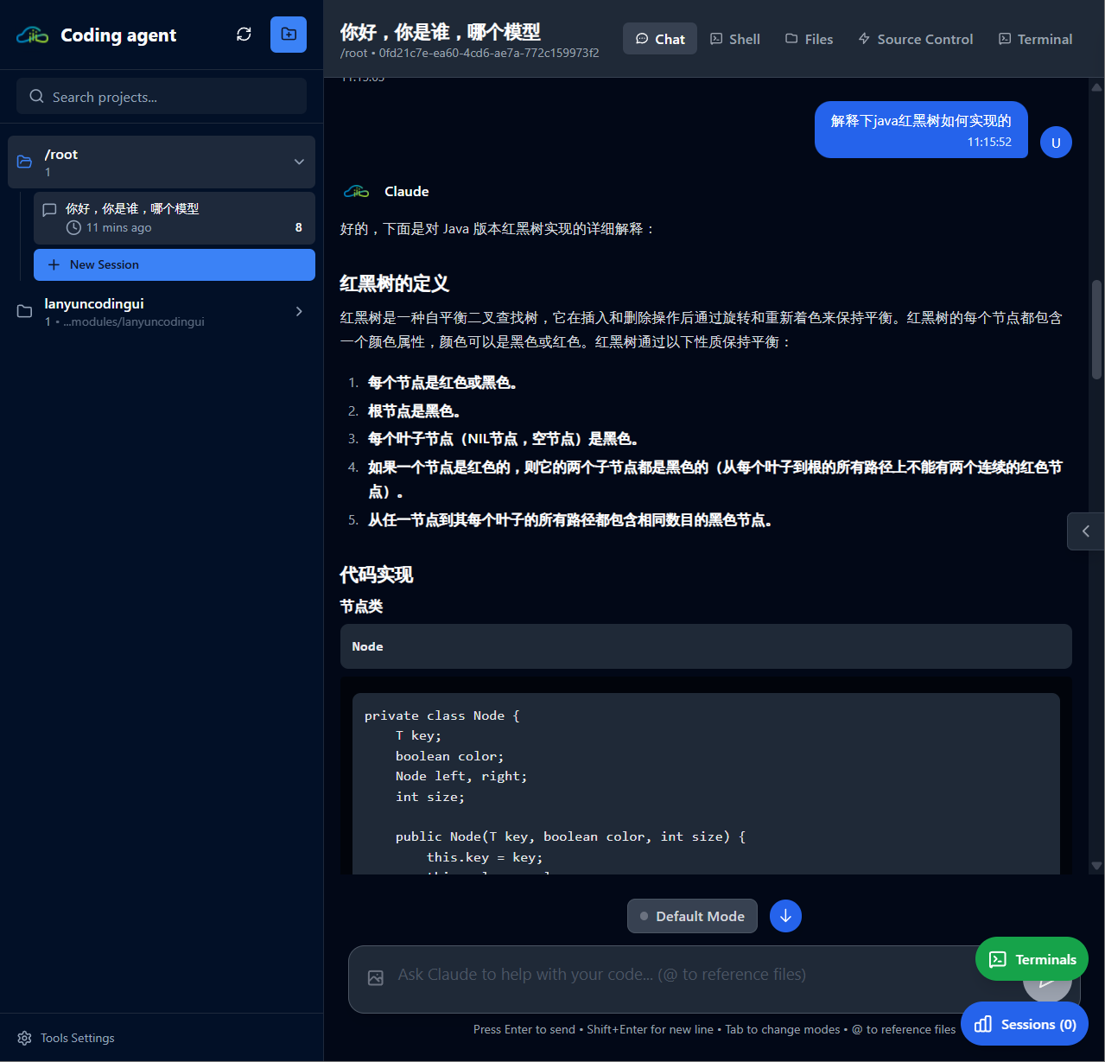Click the scrollbar down arrow
1105x1062 pixels.
click(x=1096, y=866)
